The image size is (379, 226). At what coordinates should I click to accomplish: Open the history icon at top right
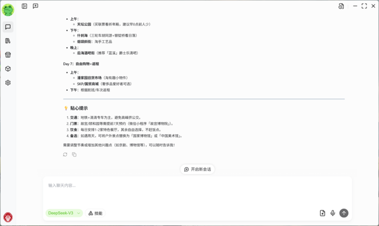[341, 6]
